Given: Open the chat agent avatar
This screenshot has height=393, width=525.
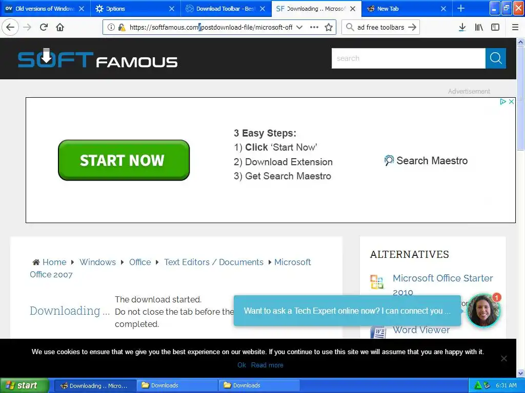Looking at the screenshot, I should (483, 311).
